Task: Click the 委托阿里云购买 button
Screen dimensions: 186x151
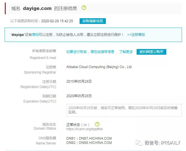Action: coord(151,52)
